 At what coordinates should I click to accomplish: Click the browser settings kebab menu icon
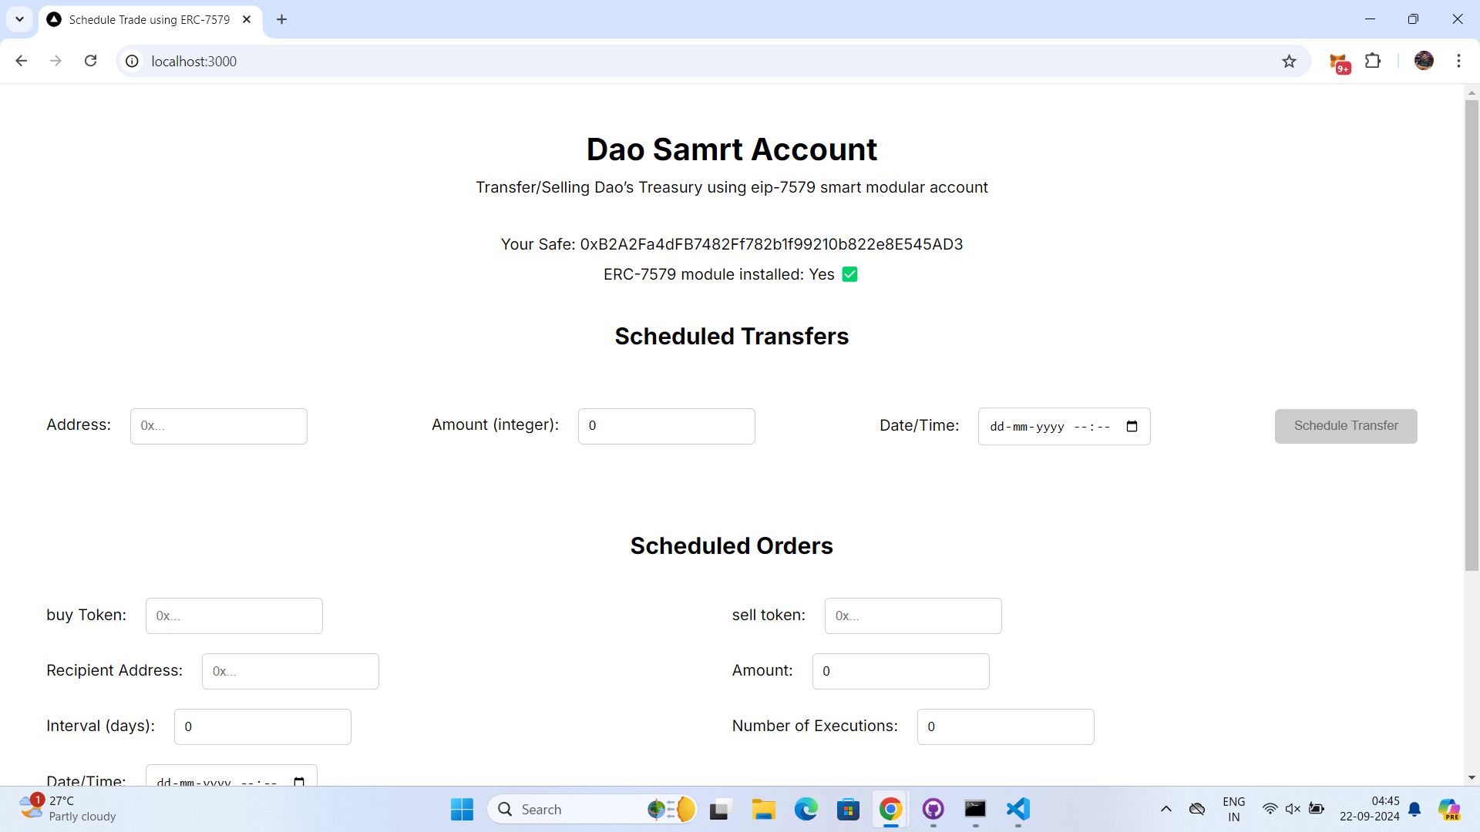point(1460,61)
